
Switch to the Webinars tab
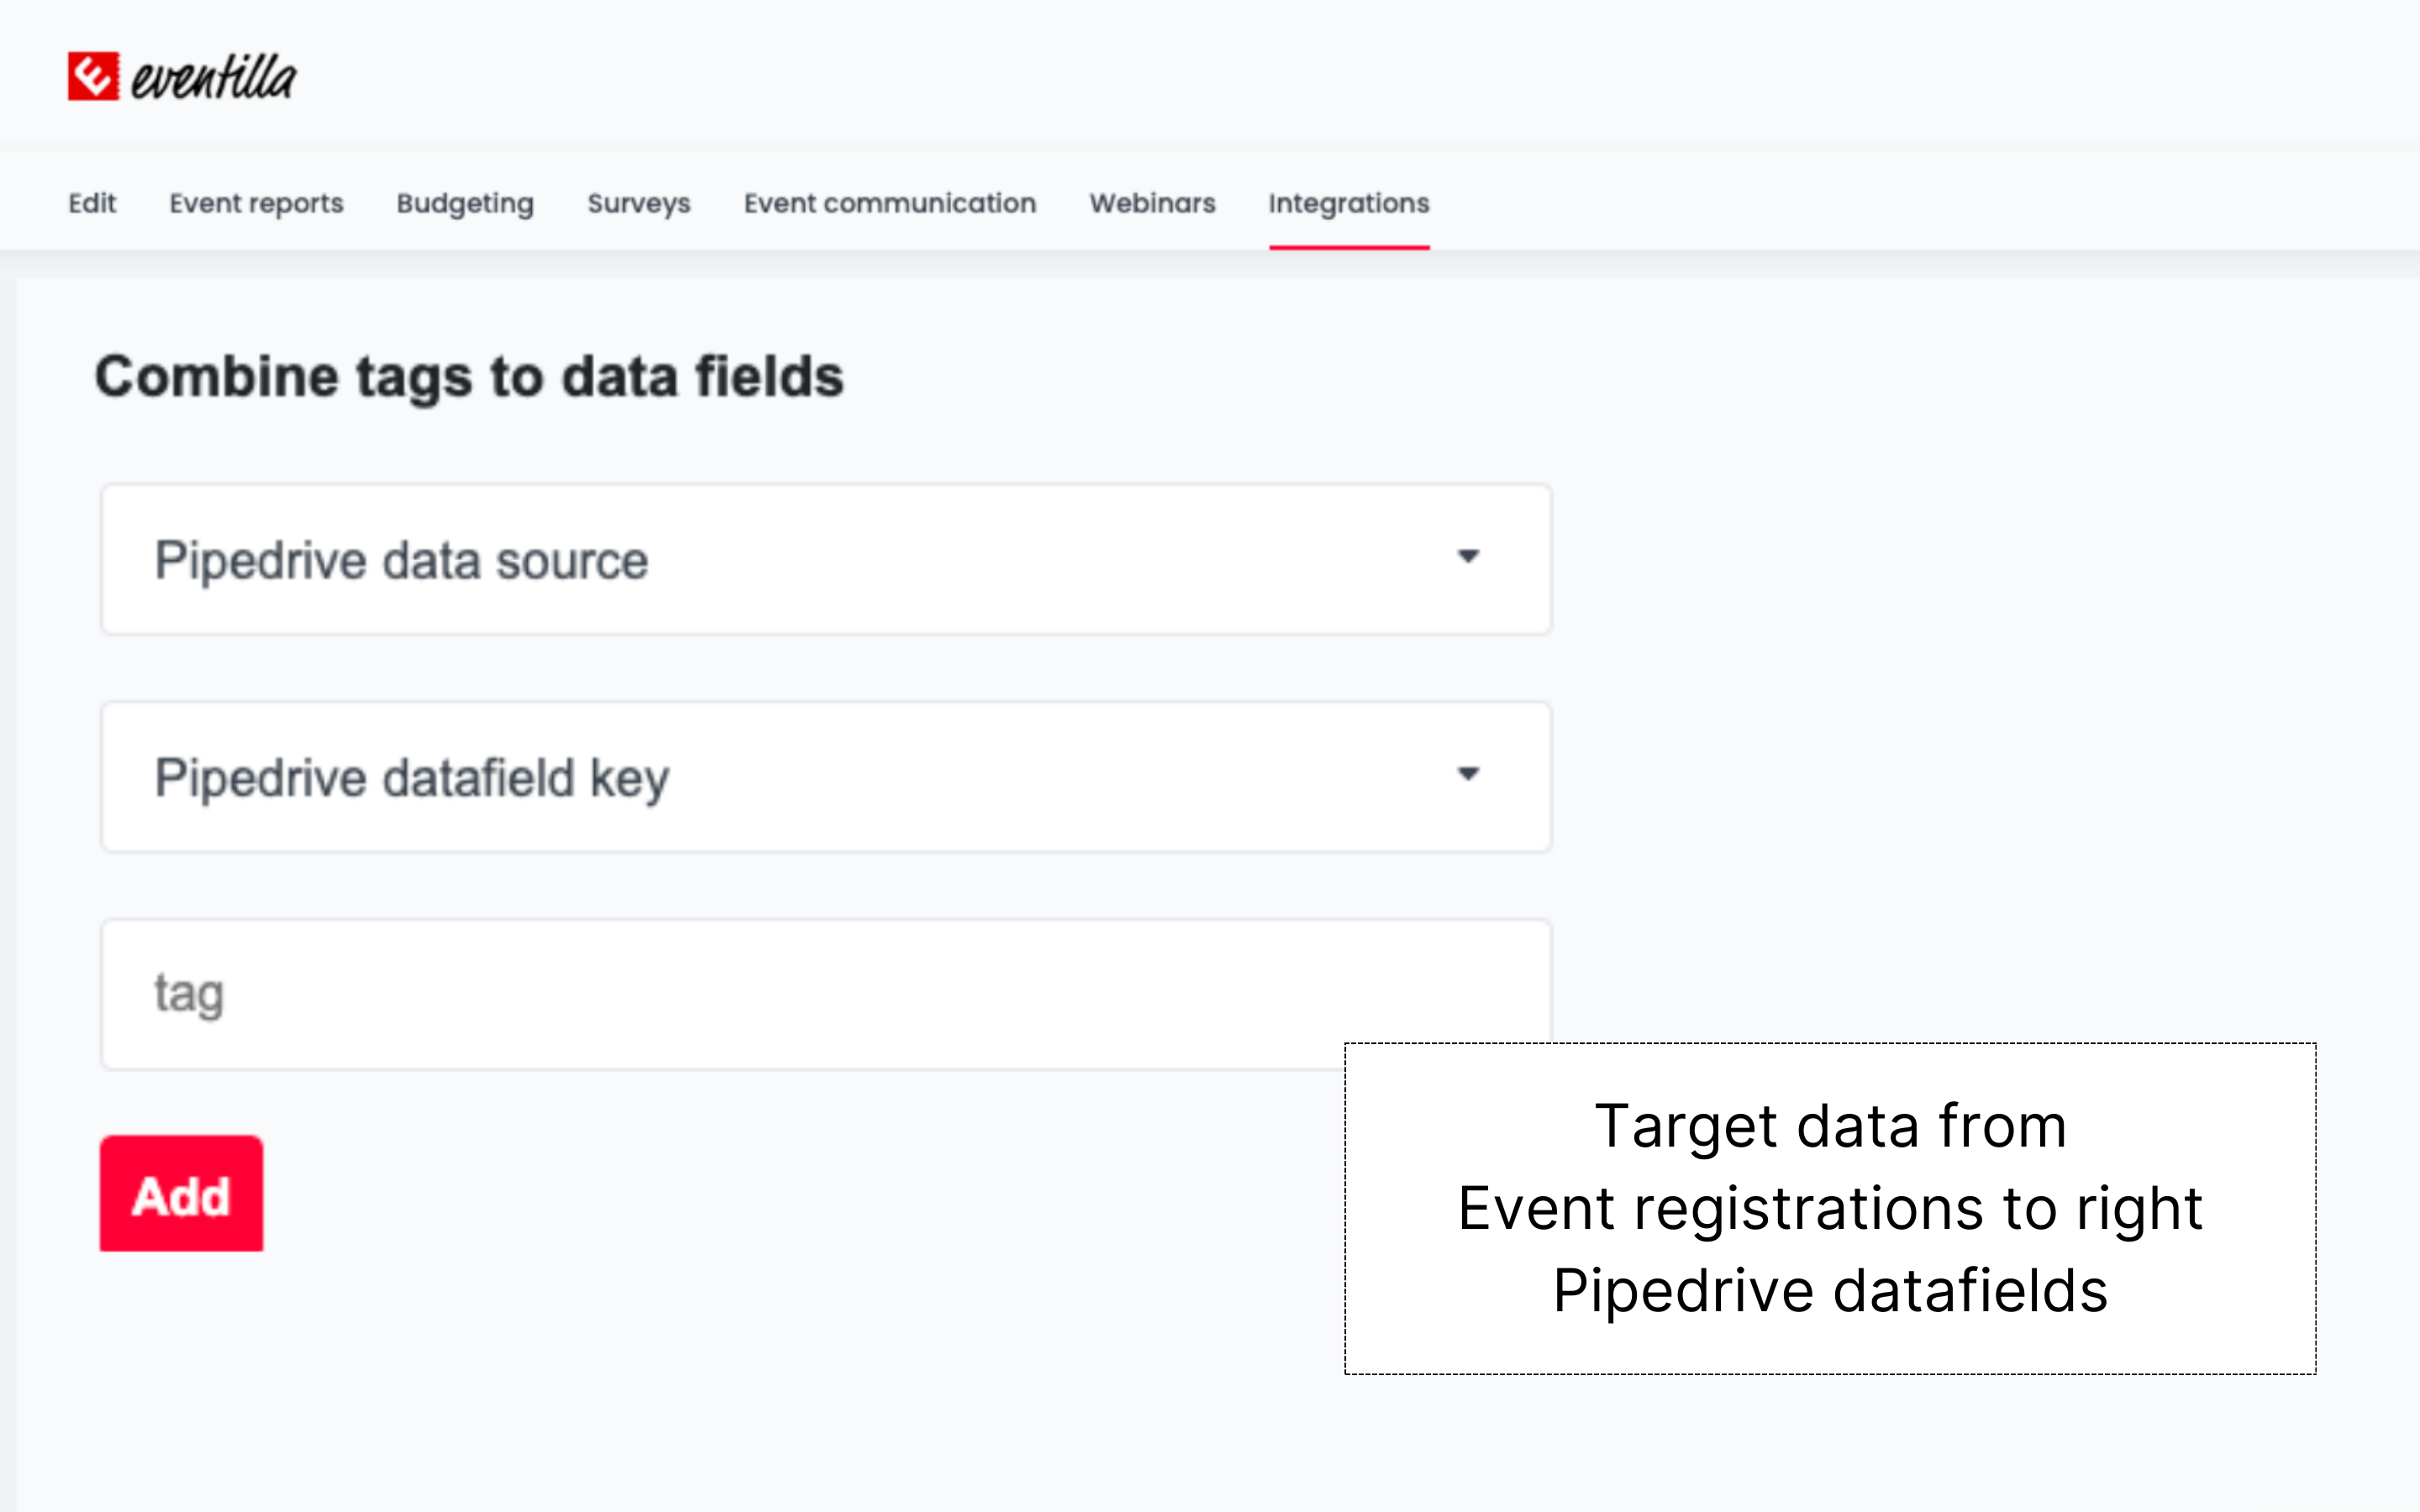click(1152, 203)
